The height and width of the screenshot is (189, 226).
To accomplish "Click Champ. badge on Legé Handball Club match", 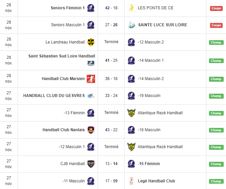I will pyautogui.click(x=216, y=181).
